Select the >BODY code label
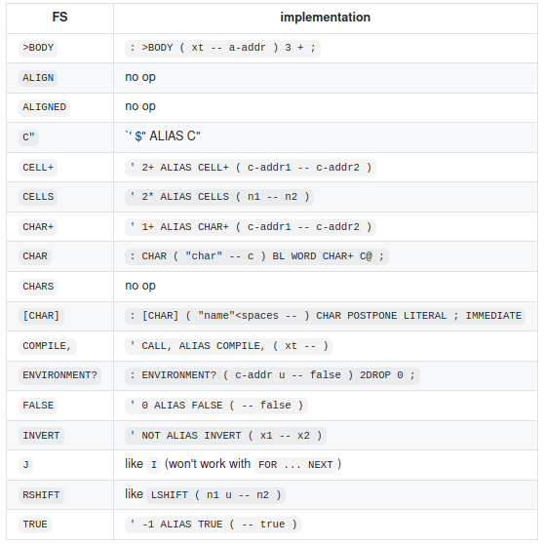 pos(38,48)
